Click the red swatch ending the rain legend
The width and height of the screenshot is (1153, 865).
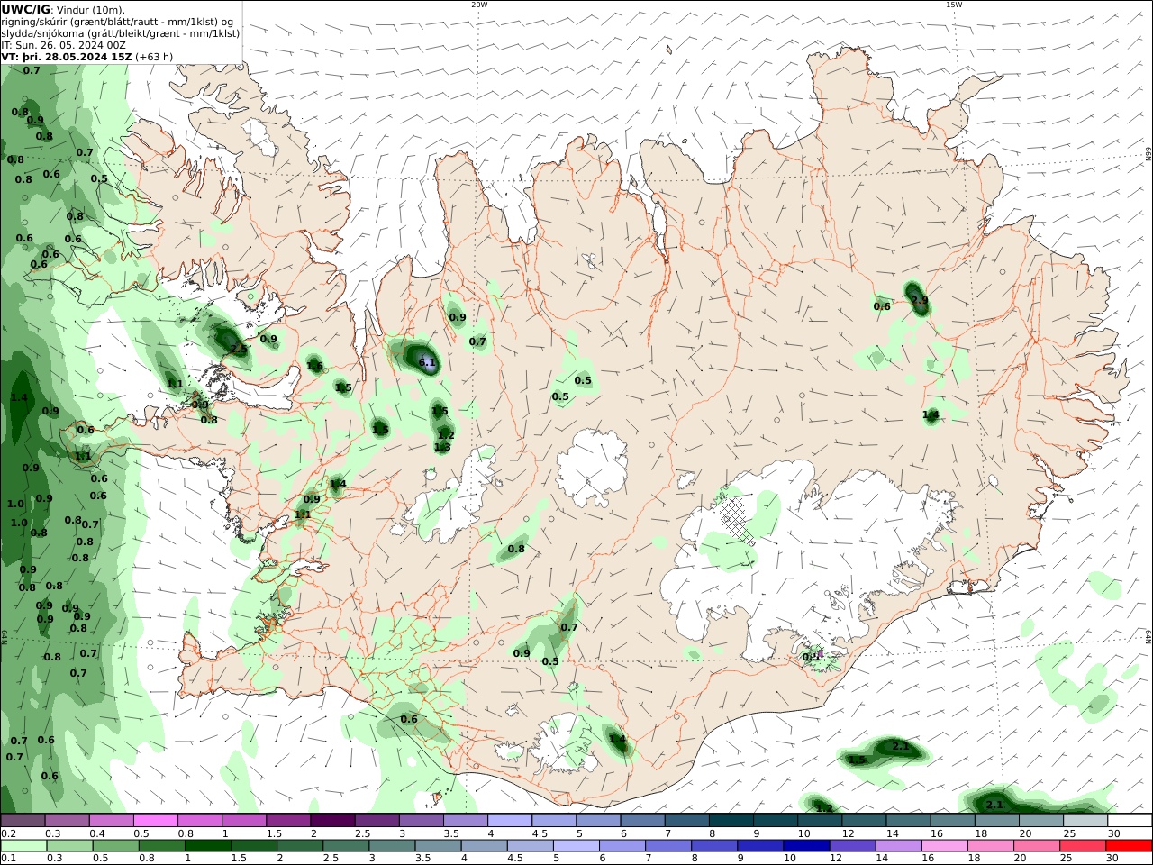click(1130, 846)
